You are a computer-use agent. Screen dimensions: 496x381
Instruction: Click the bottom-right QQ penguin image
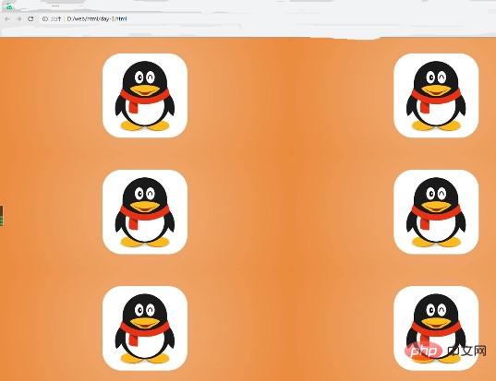point(436,328)
